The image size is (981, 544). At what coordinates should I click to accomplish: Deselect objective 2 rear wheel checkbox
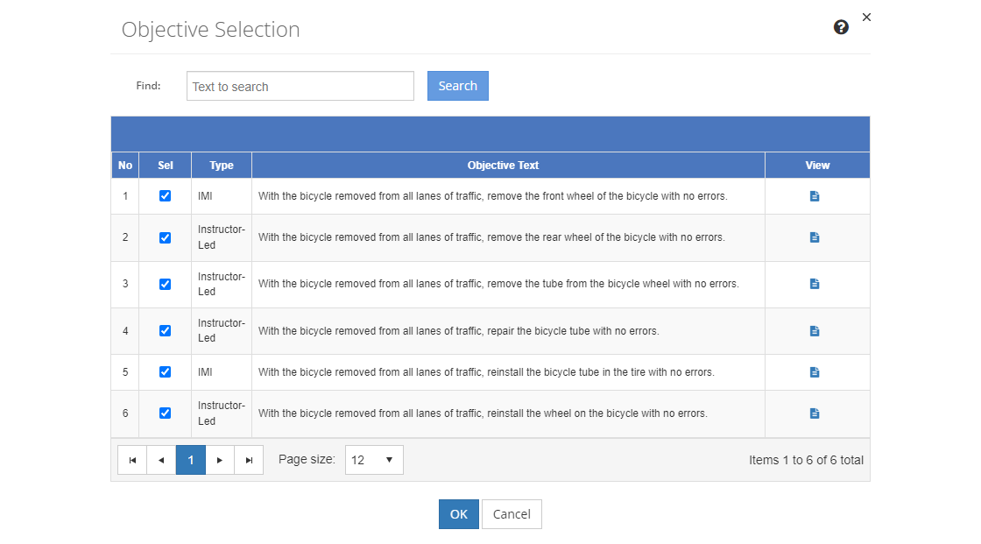tap(166, 238)
